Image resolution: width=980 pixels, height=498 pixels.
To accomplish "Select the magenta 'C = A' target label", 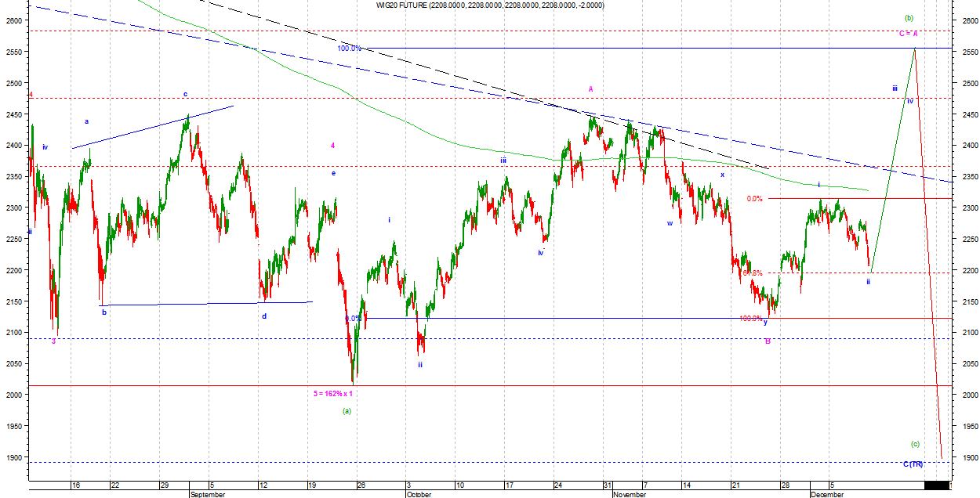I will (908, 33).
